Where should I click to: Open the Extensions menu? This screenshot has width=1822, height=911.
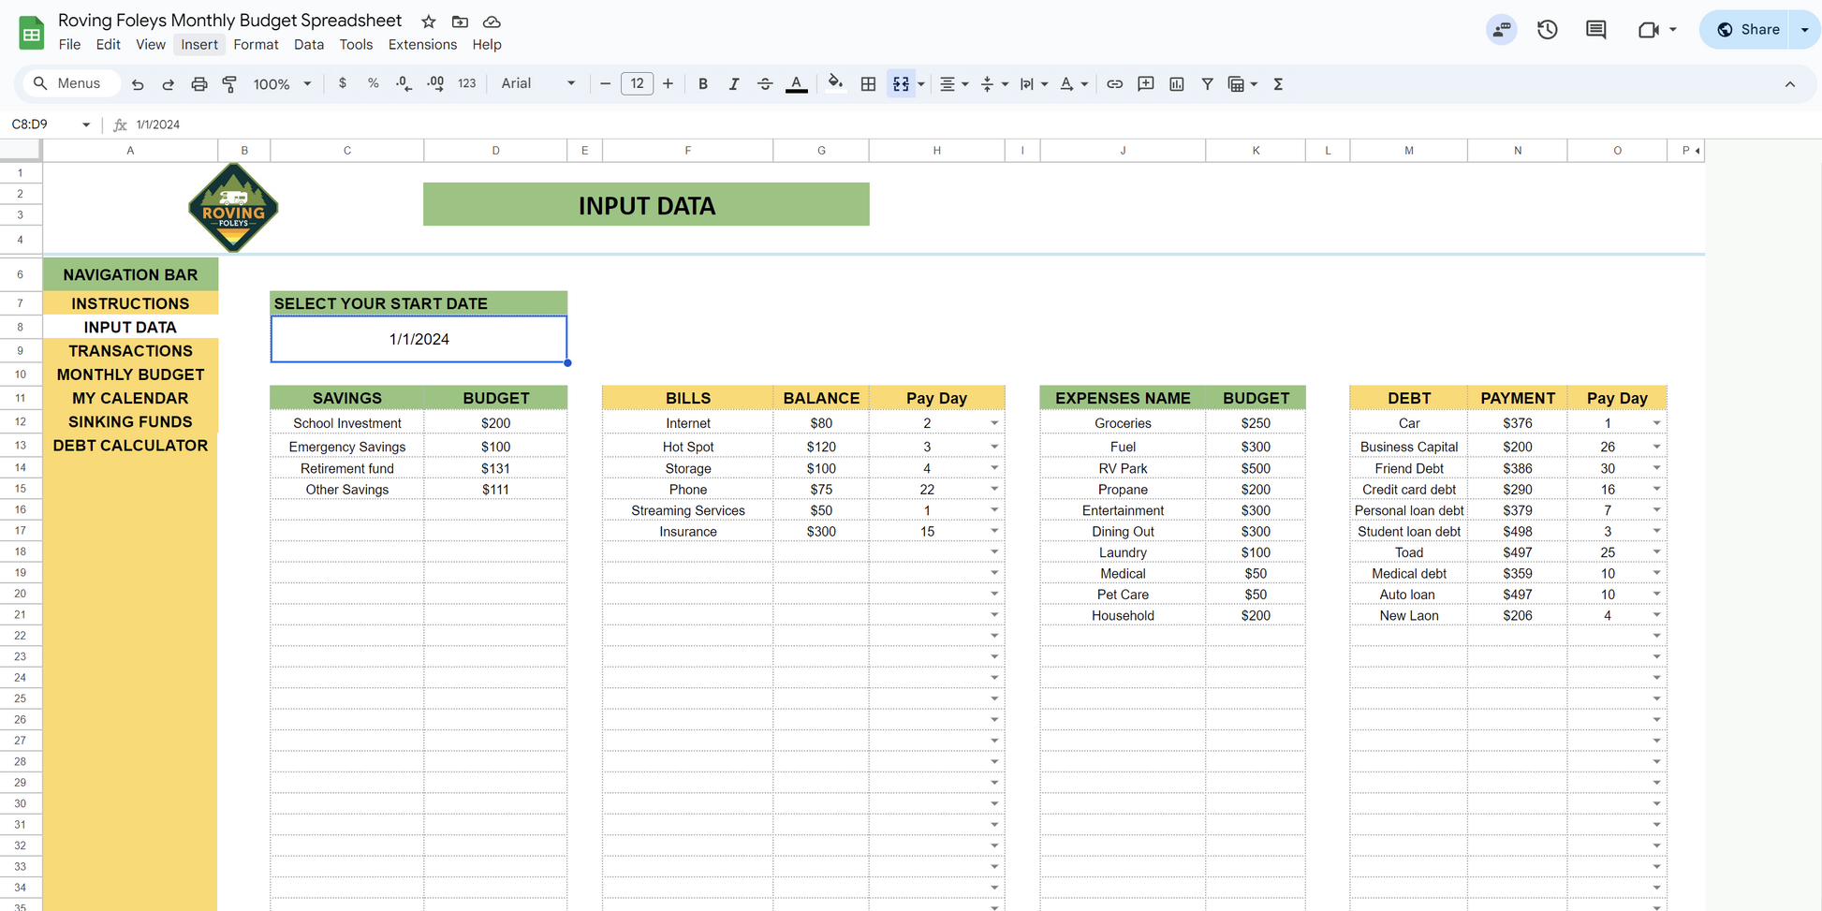pyautogui.click(x=422, y=45)
